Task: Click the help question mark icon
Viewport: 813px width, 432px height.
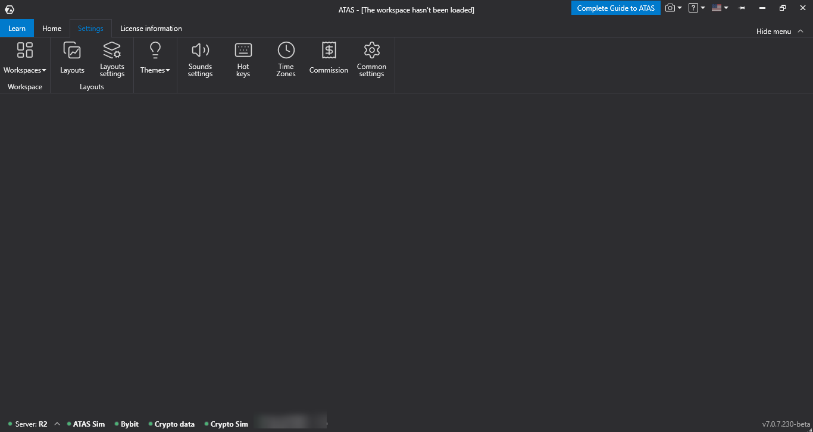Action: tap(693, 8)
